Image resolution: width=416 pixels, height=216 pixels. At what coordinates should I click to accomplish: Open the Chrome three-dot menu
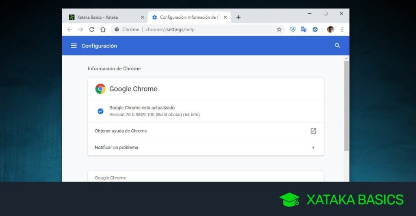click(342, 30)
